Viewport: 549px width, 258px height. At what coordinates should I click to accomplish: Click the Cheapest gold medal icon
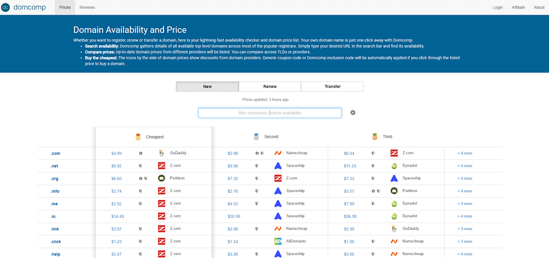click(138, 137)
